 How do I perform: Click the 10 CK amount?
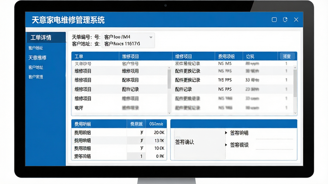(x=159, y=148)
